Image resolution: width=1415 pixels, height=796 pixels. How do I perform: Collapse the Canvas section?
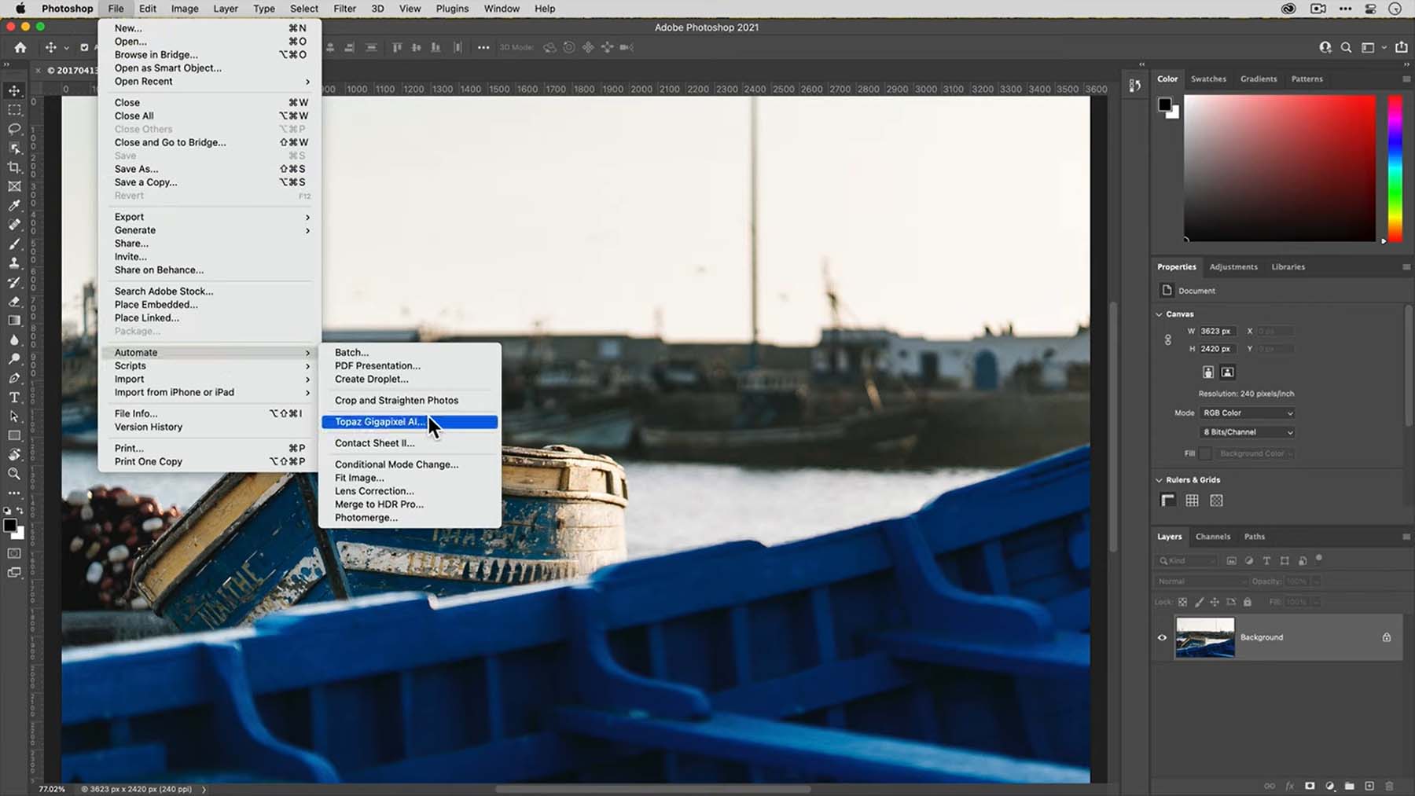1160,314
